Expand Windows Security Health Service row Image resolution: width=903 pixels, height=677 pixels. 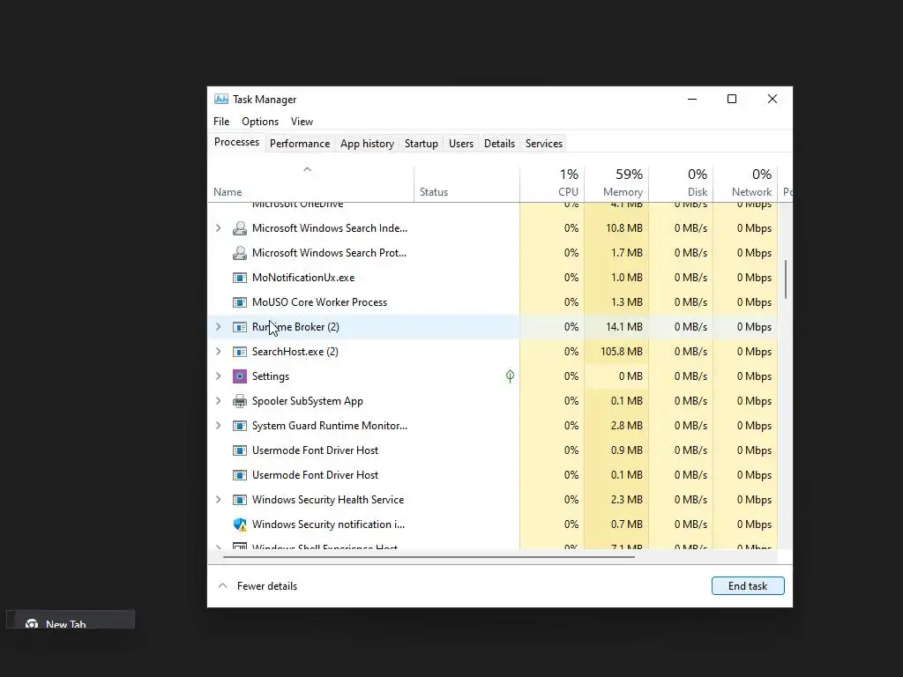point(219,500)
